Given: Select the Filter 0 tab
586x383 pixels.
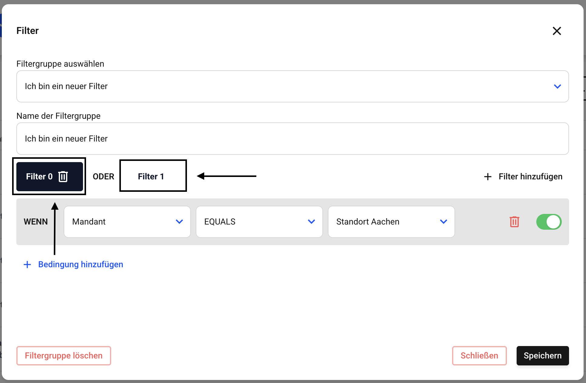Looking at the screenshot, I should pyautogui.click(x=39, y=177).
